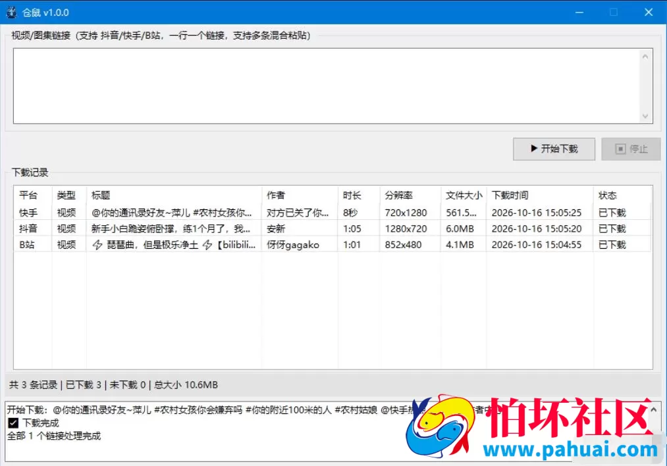
Task: Sort by 下载时间 column header
Action: tap(510, 195)
